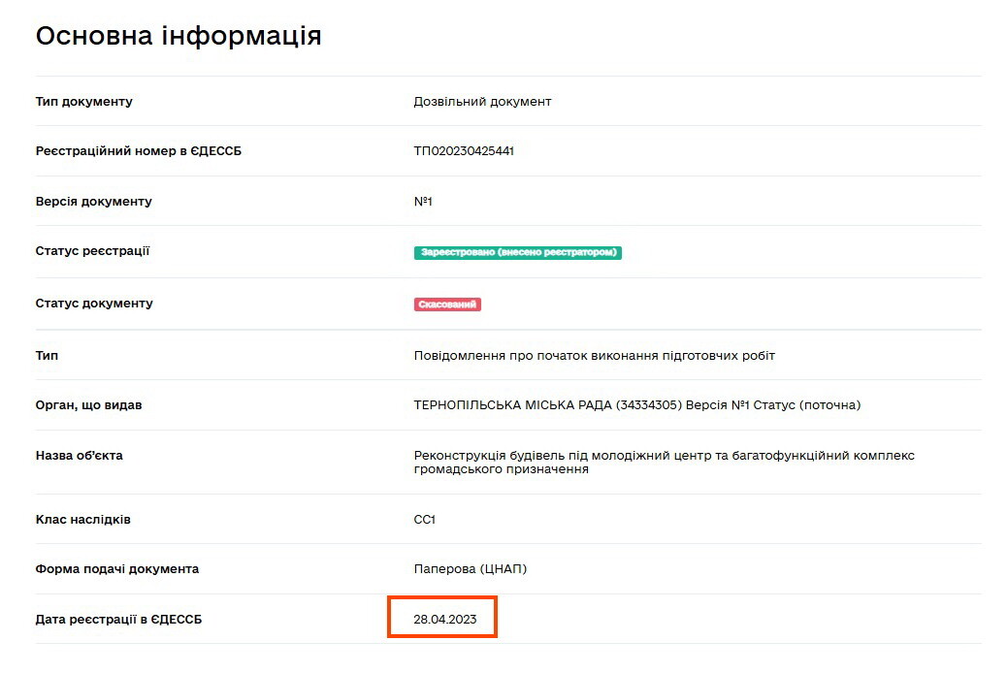Click the Орган, що видав label
This screenshot has width=1008, height=673.
tap(88, 405)
